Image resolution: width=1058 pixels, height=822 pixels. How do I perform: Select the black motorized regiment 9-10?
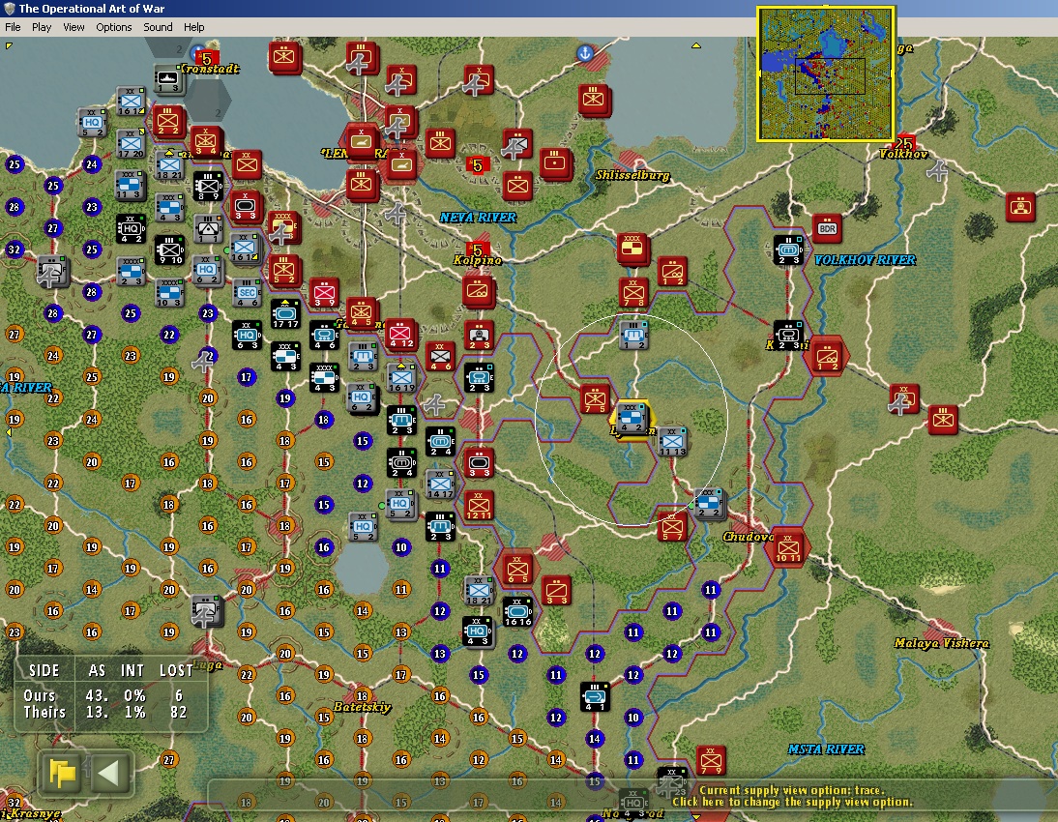pyautogui.click(x=169, y=250)
